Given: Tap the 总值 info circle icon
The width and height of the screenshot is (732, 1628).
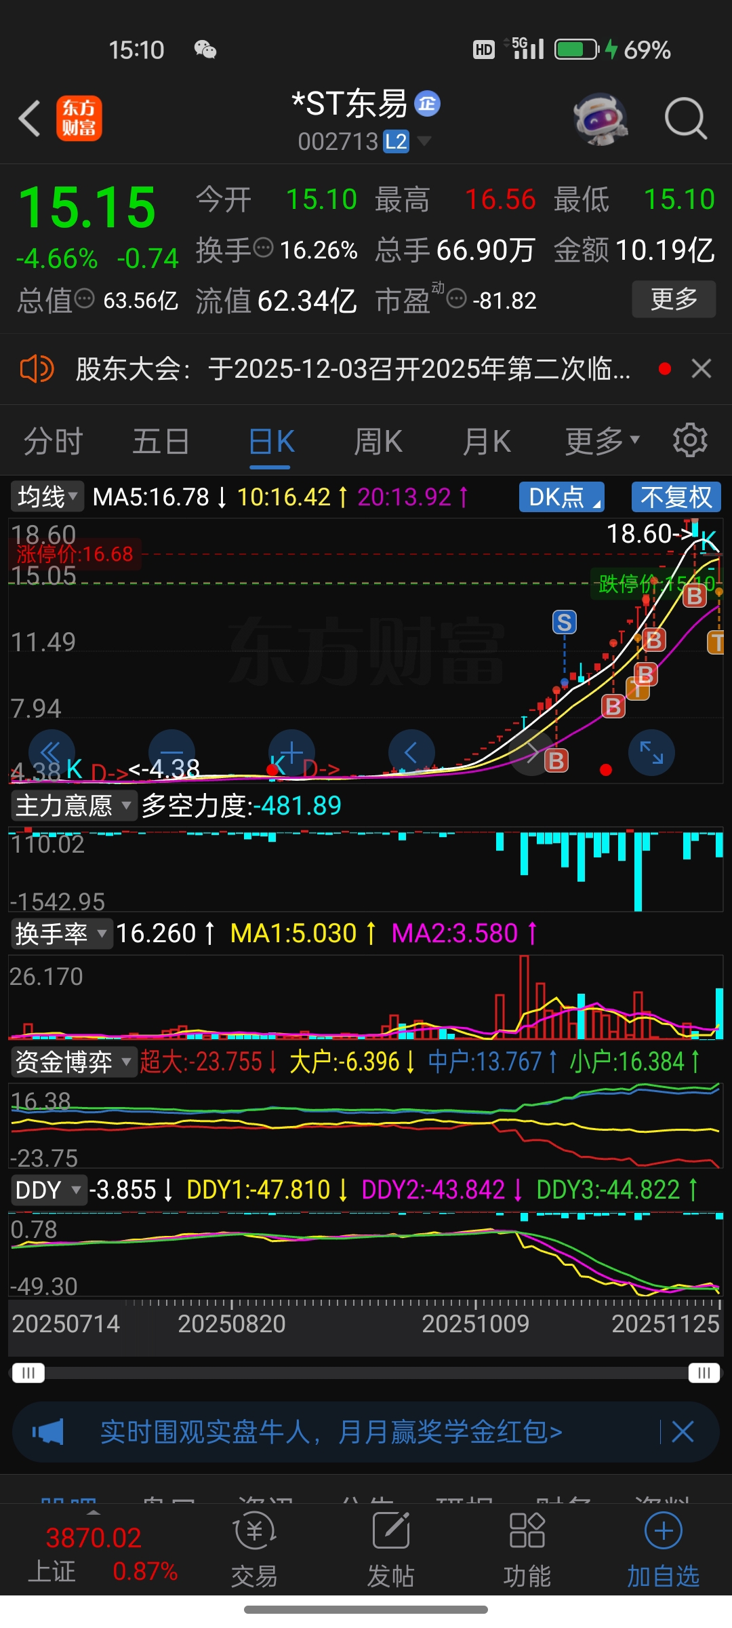Looking at the screenshot, I should [x=84, y=298].
